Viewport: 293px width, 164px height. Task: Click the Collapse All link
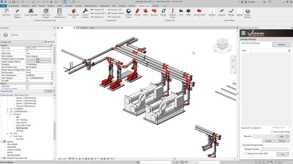256,128
